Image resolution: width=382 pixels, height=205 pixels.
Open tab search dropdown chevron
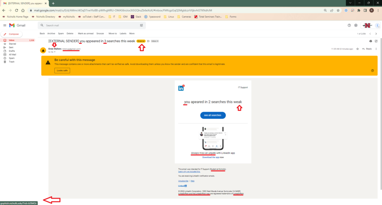coord(350,3)
